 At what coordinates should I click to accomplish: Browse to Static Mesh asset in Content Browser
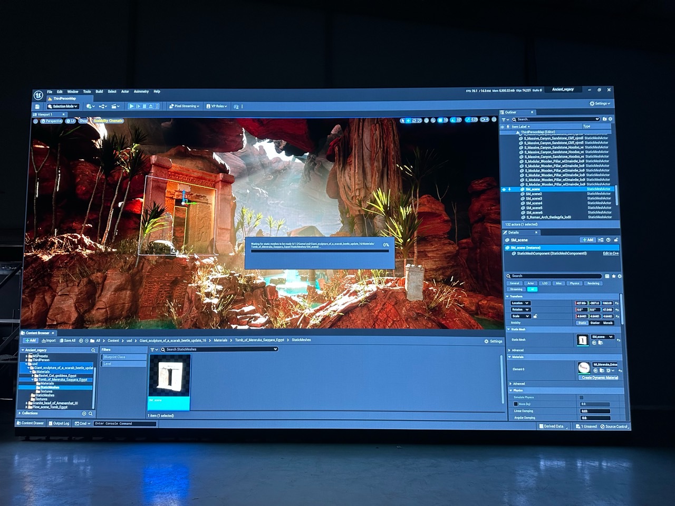[600, 343]
